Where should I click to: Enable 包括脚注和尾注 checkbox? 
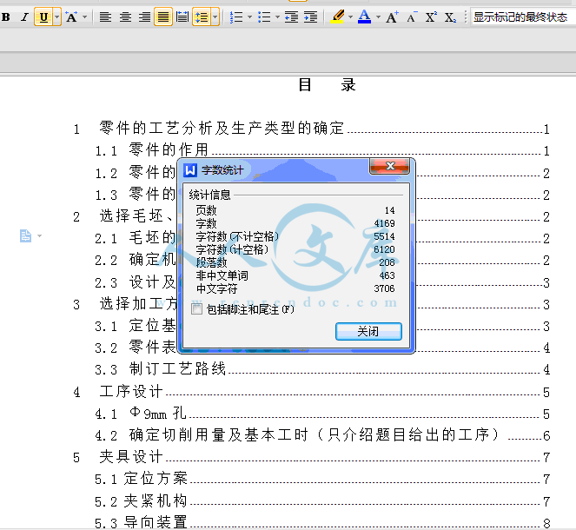[197, 309]
